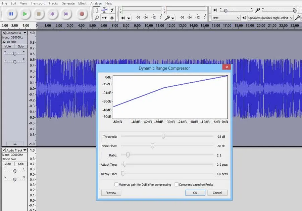This screenshot has height=211, width=302.
Task: Select the Zoom tool magnifier
Action: click(x=97, y=18)
